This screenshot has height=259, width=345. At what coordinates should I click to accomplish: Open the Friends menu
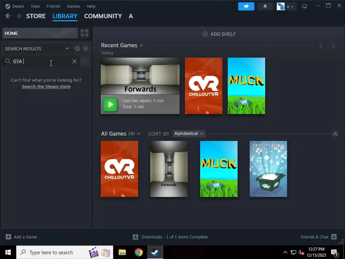click(53, 6)
